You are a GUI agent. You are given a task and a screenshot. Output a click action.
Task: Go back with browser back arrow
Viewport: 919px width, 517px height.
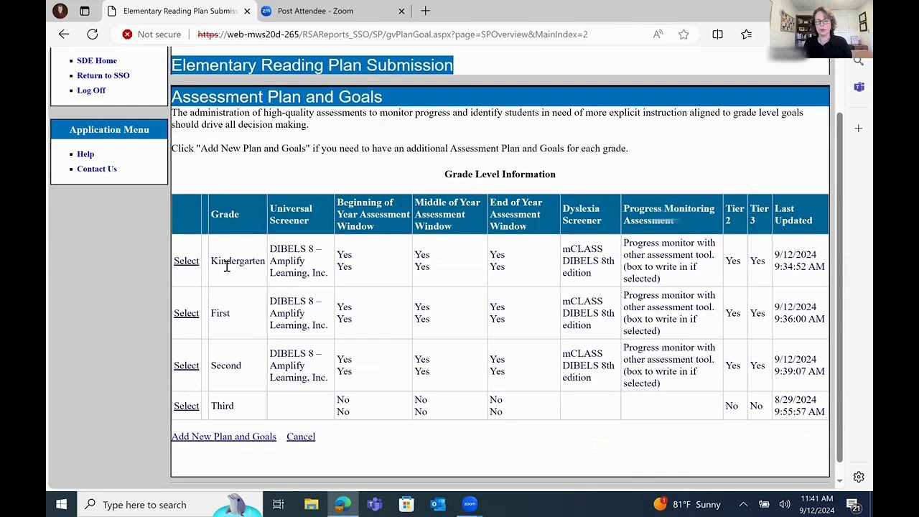64,34
